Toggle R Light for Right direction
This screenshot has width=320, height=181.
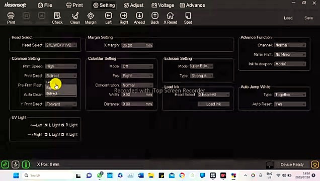click(x=63, y=134)
